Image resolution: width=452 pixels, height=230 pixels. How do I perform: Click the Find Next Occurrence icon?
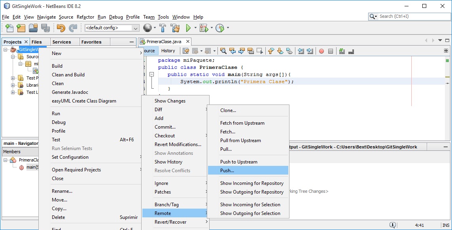pyautogui.click(x=242, y=51)
